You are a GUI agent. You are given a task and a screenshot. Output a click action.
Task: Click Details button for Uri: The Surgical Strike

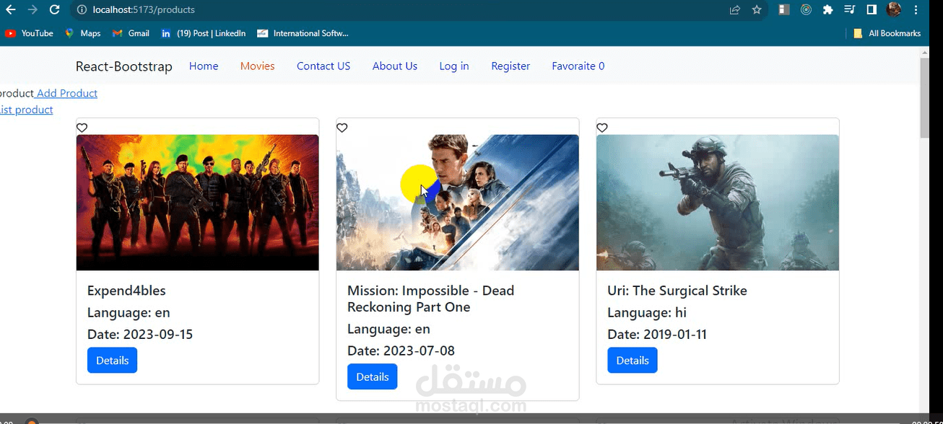[x=632, y=361]
